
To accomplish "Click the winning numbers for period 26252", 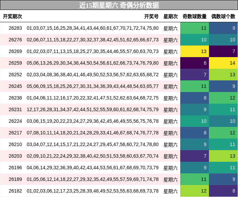I will point(93,75).
